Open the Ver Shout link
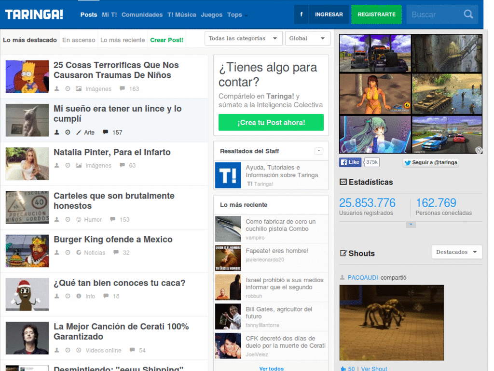 pyautogui.click(x=374, y=369)
